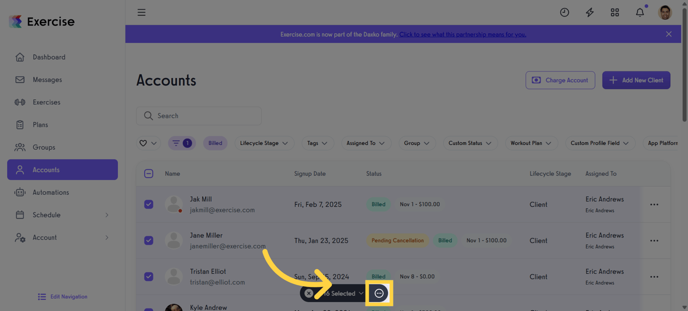Open Plans in the sidebar
The image size is (688, 311).
pyautogui.click(x=62, y=125)
